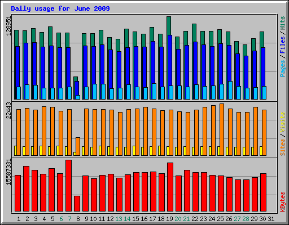Click day label 2 on the x-axis
Image resolution: width=289 pixels, height=225 pixels.
point(27,219)
